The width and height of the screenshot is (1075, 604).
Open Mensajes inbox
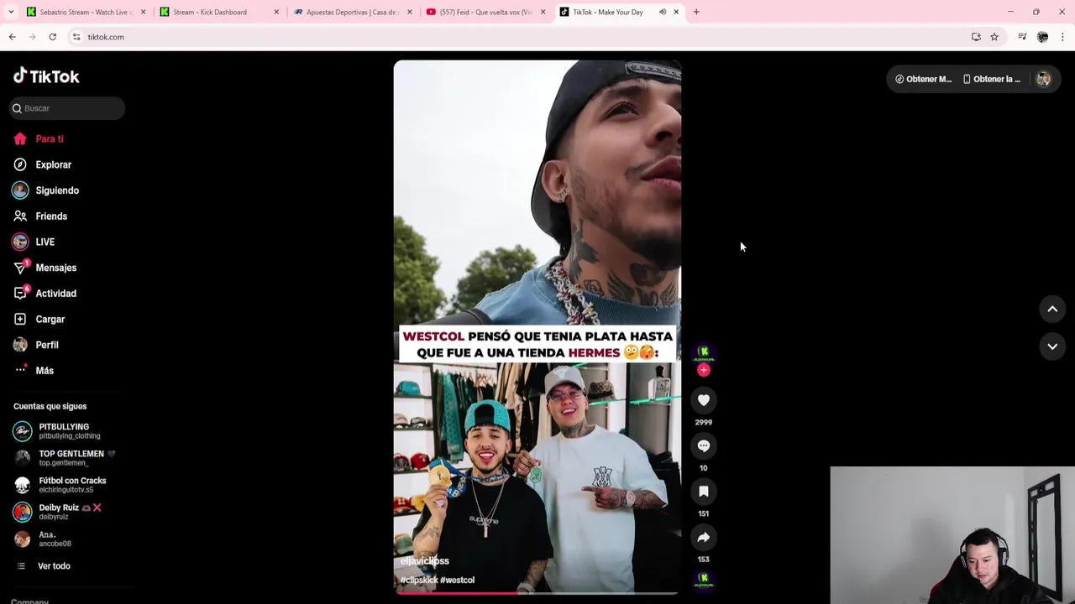click(55, 268)
